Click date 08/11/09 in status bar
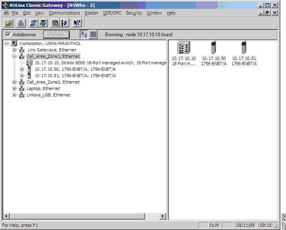This screenshot has height=230, width=286. coord(245,225)
